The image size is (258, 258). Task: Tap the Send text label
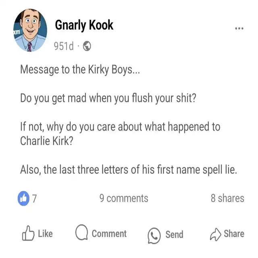pyautogui.click(x=174, y=234)
